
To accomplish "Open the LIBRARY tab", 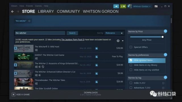I will [46, 11].
